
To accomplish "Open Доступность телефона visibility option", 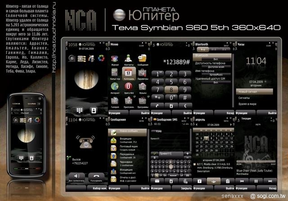I will (215, 63).
